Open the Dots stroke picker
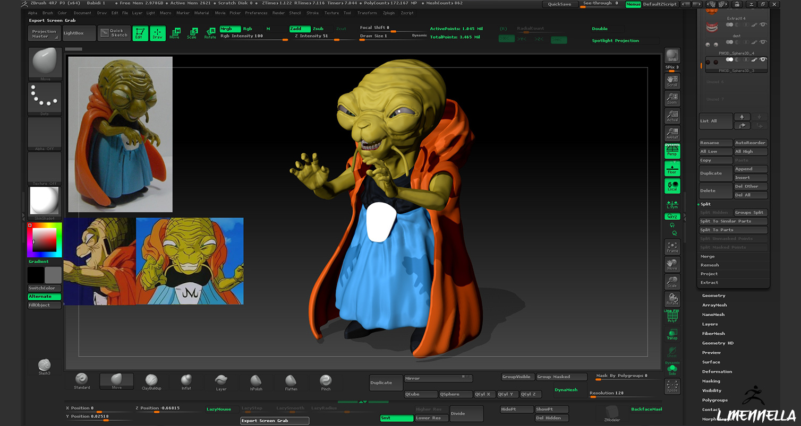801x426 pixels. pos(45,99)
